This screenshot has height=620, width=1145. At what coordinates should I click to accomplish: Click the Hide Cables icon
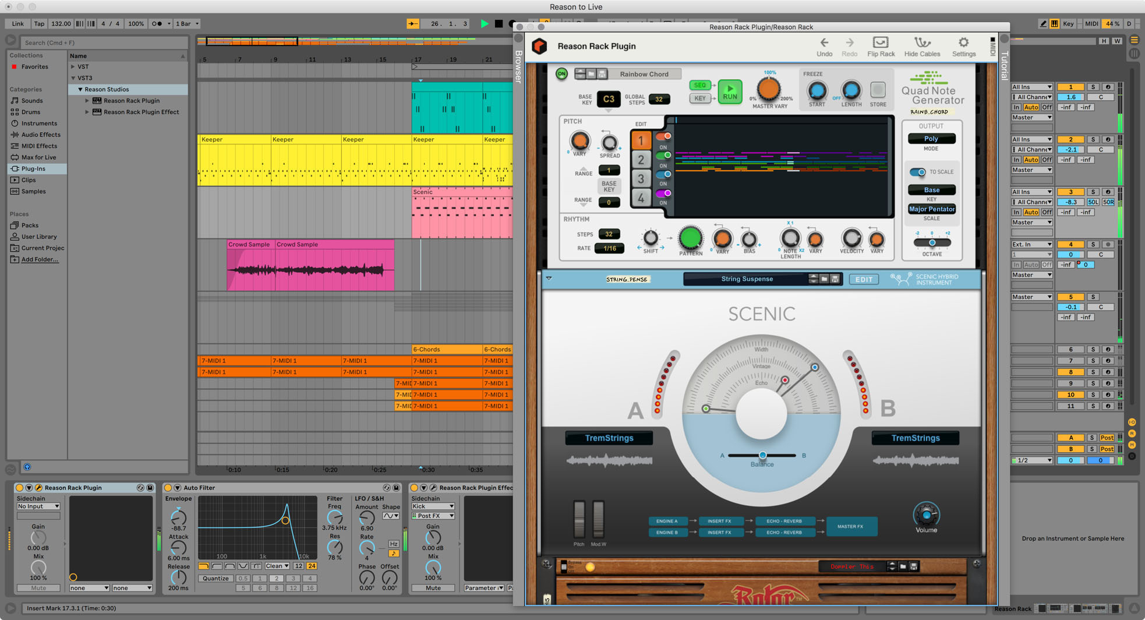pos(921,43)
